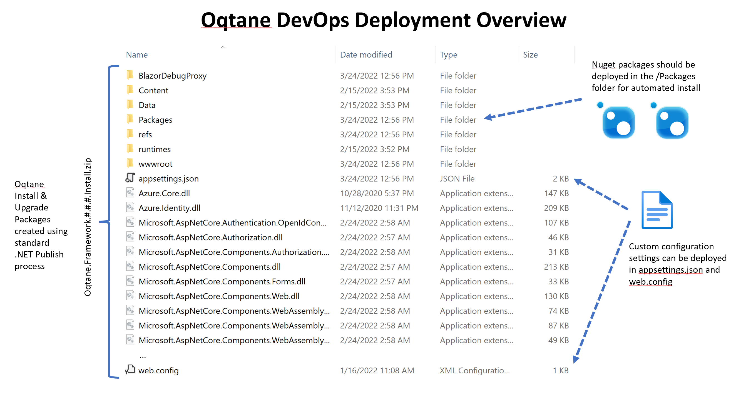
Task: Click the blue document configuration icon
Action: [x=657, y=210]
